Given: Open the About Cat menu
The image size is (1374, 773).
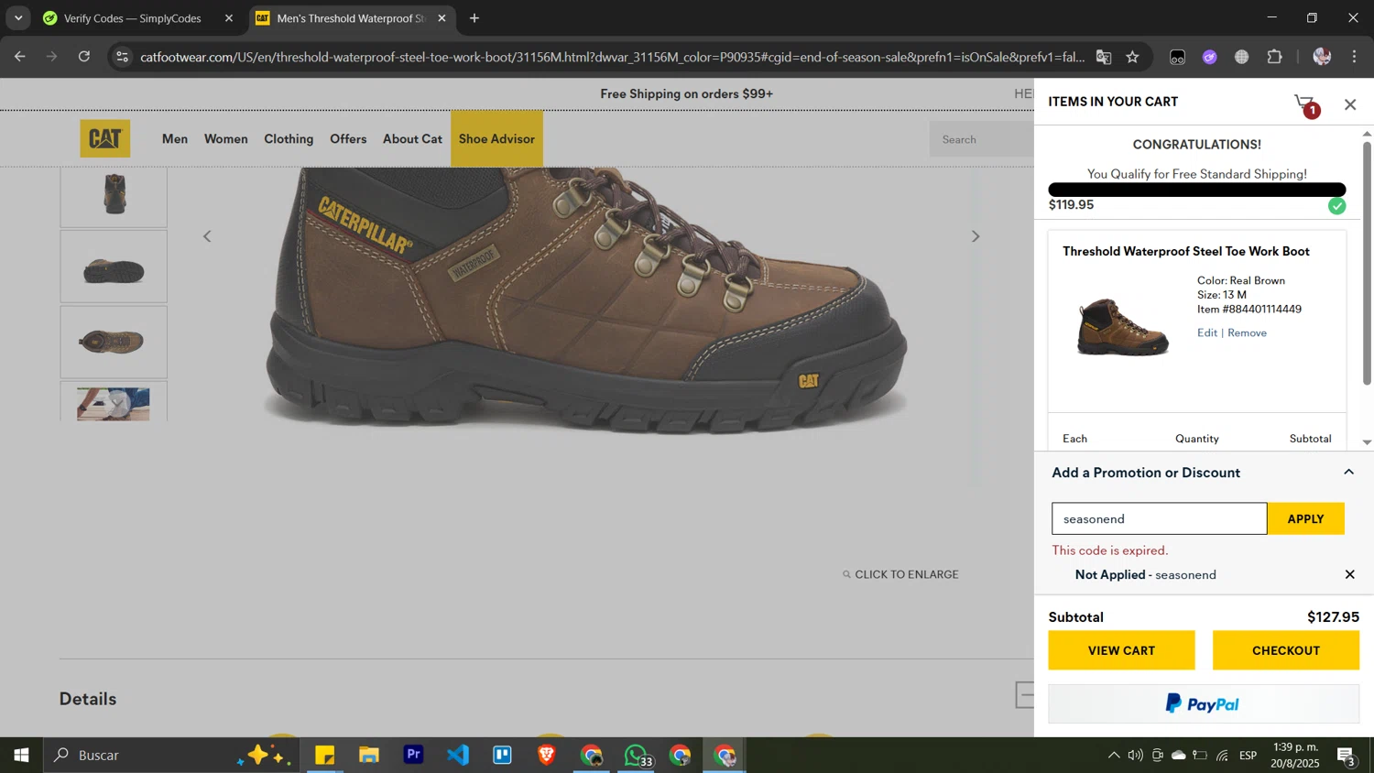Looking at the screenshot, I should tap(412, 139).
